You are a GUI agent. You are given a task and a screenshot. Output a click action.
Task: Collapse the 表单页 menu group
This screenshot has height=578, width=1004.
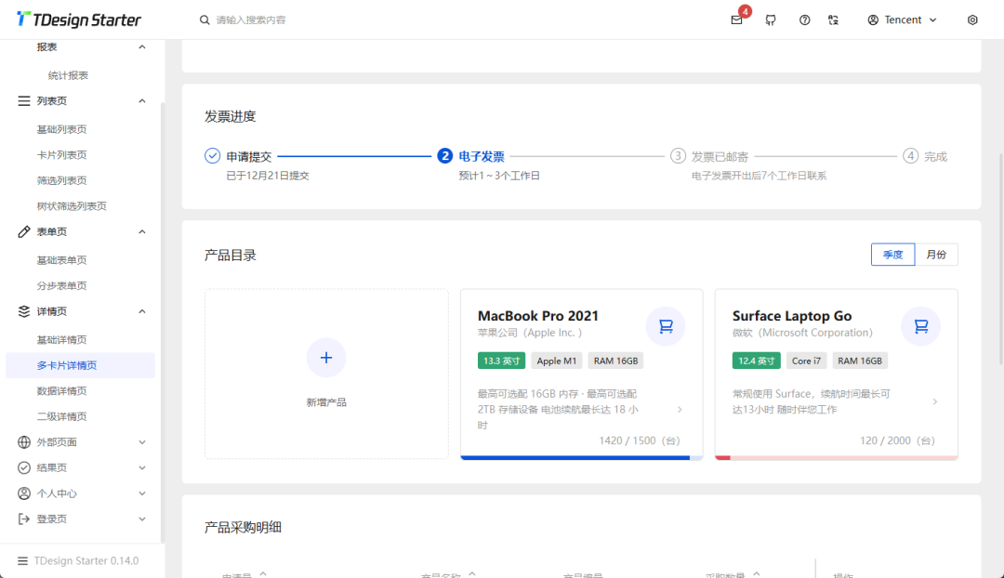pyautogui.click(x=142, y=231)
